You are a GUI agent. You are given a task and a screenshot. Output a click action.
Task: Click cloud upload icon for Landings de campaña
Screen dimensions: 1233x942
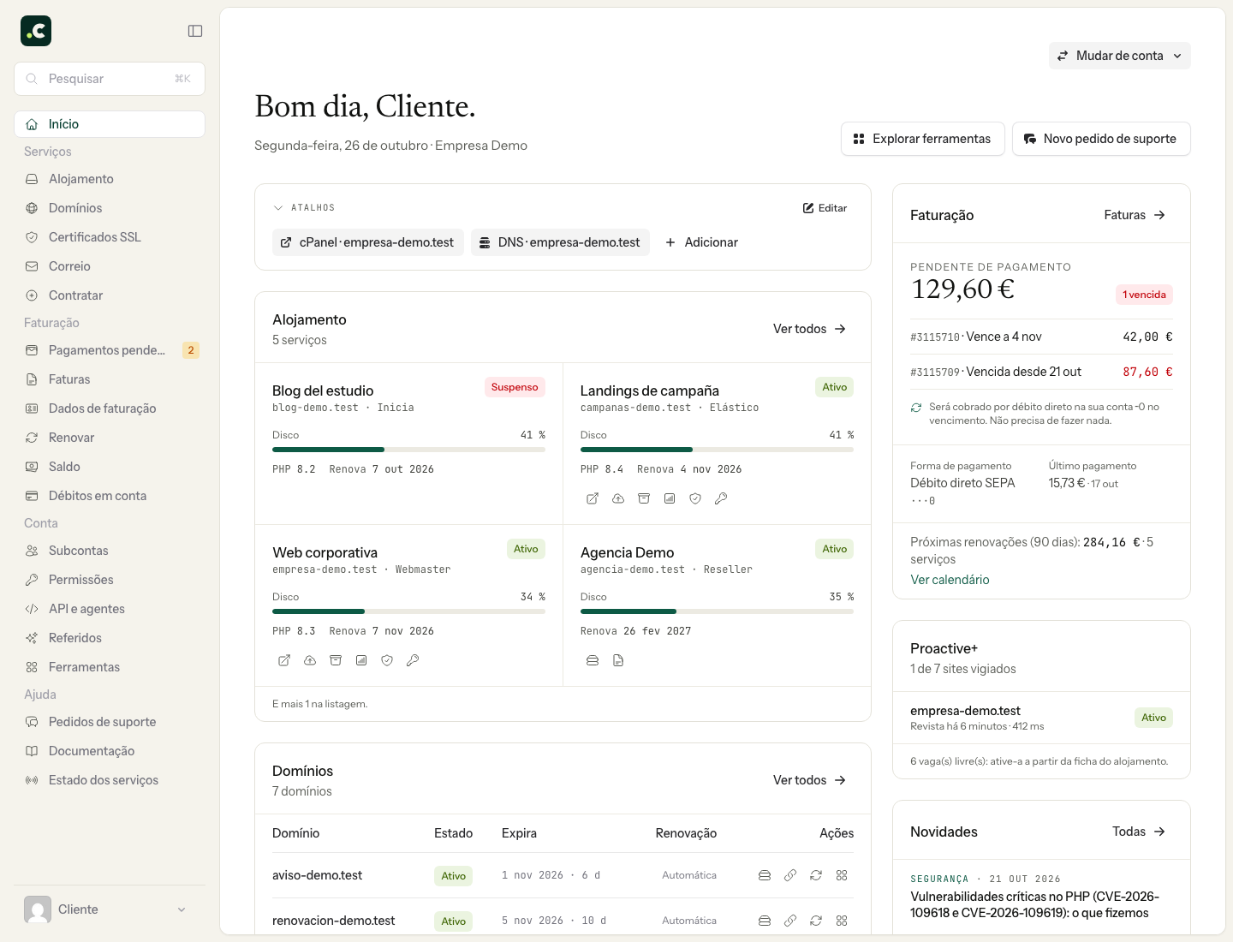point(618,498)
